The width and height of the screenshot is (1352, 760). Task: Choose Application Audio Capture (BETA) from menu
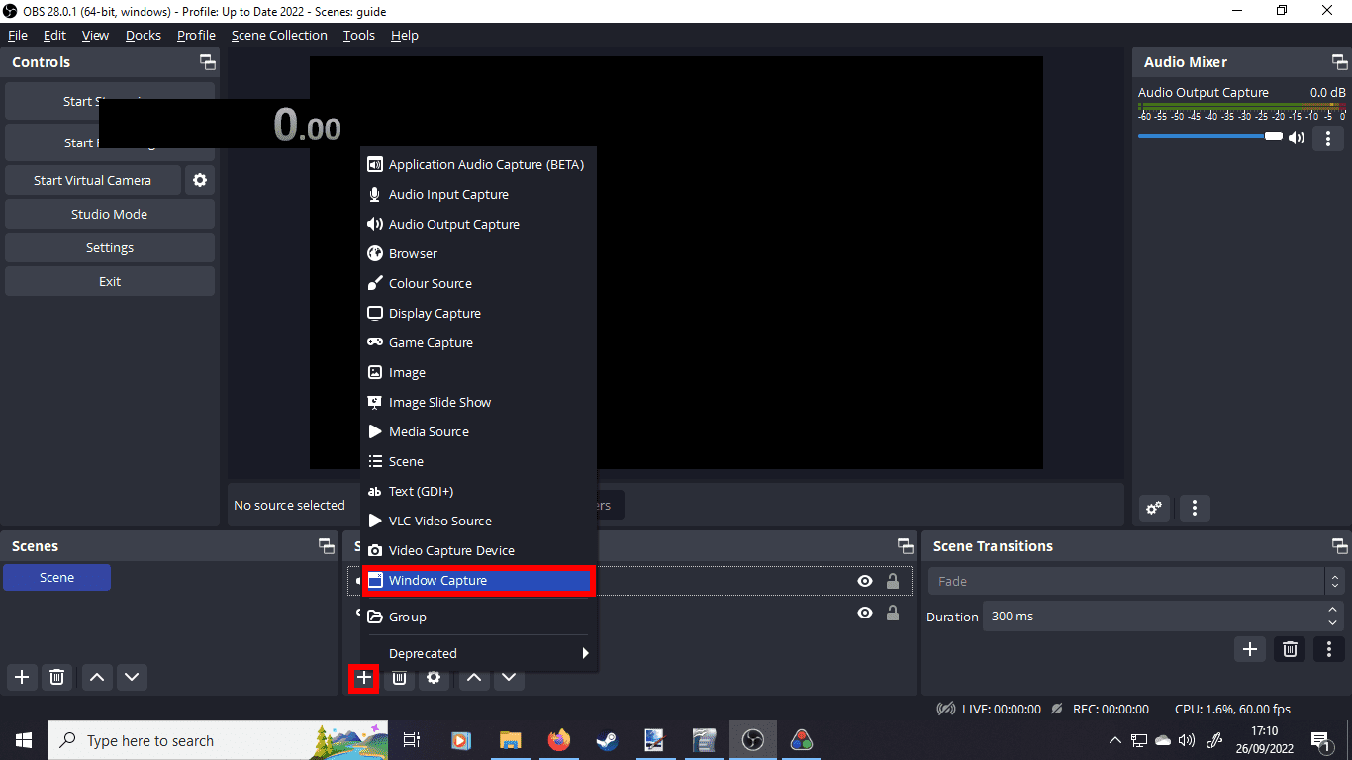point(479,165)
